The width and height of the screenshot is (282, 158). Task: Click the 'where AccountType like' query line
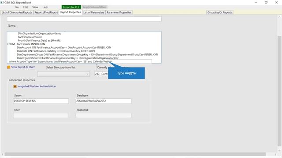point(60,61)
